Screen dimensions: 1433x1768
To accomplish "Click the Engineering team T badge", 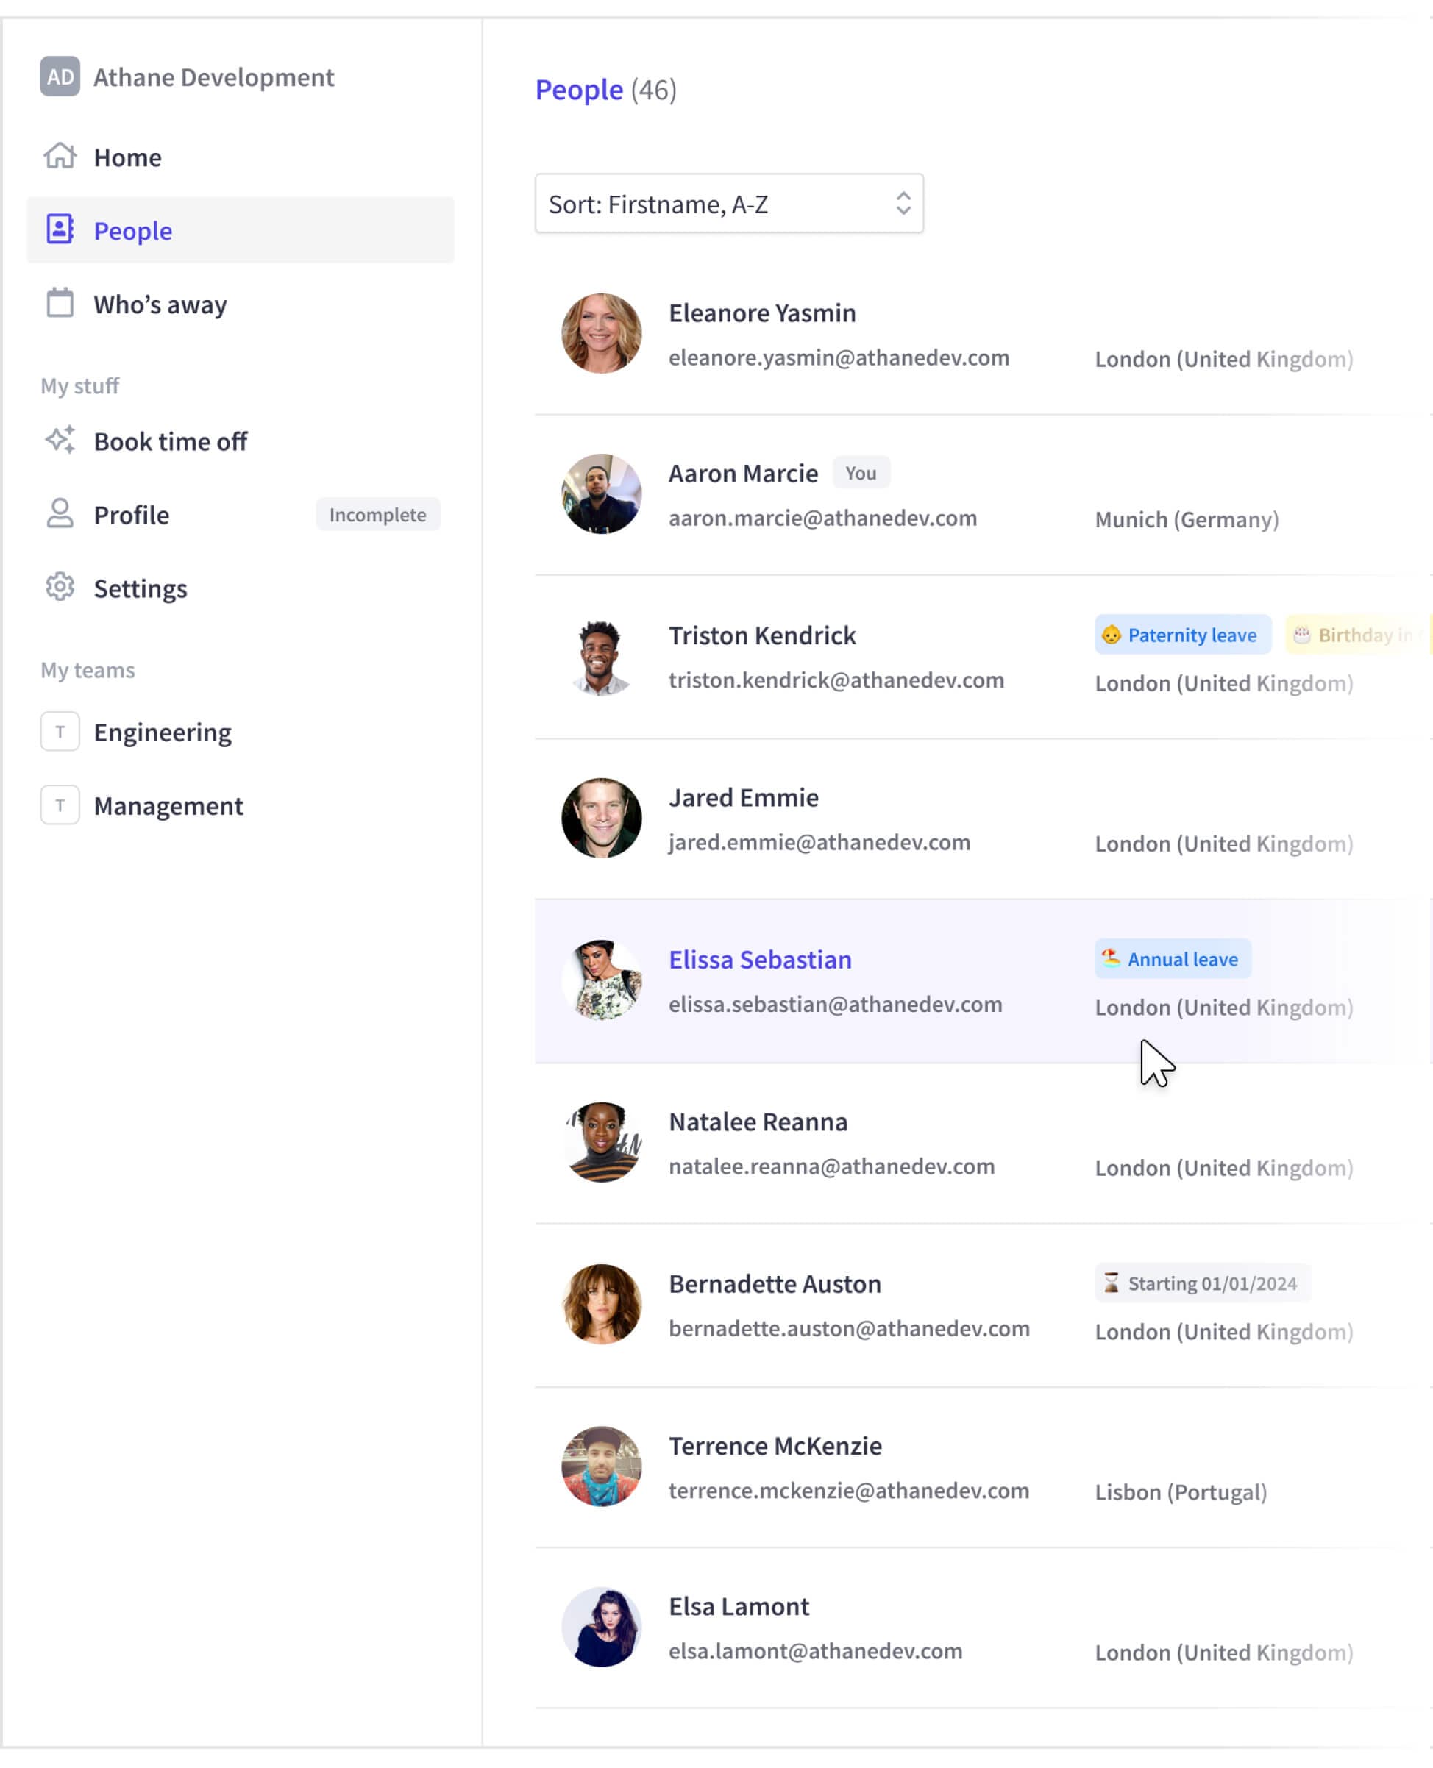I will click(x=60, y=731).
